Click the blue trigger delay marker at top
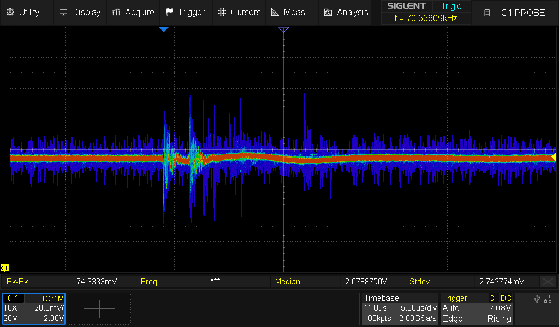This screenshot has height=327, width=559. (164, 29)
